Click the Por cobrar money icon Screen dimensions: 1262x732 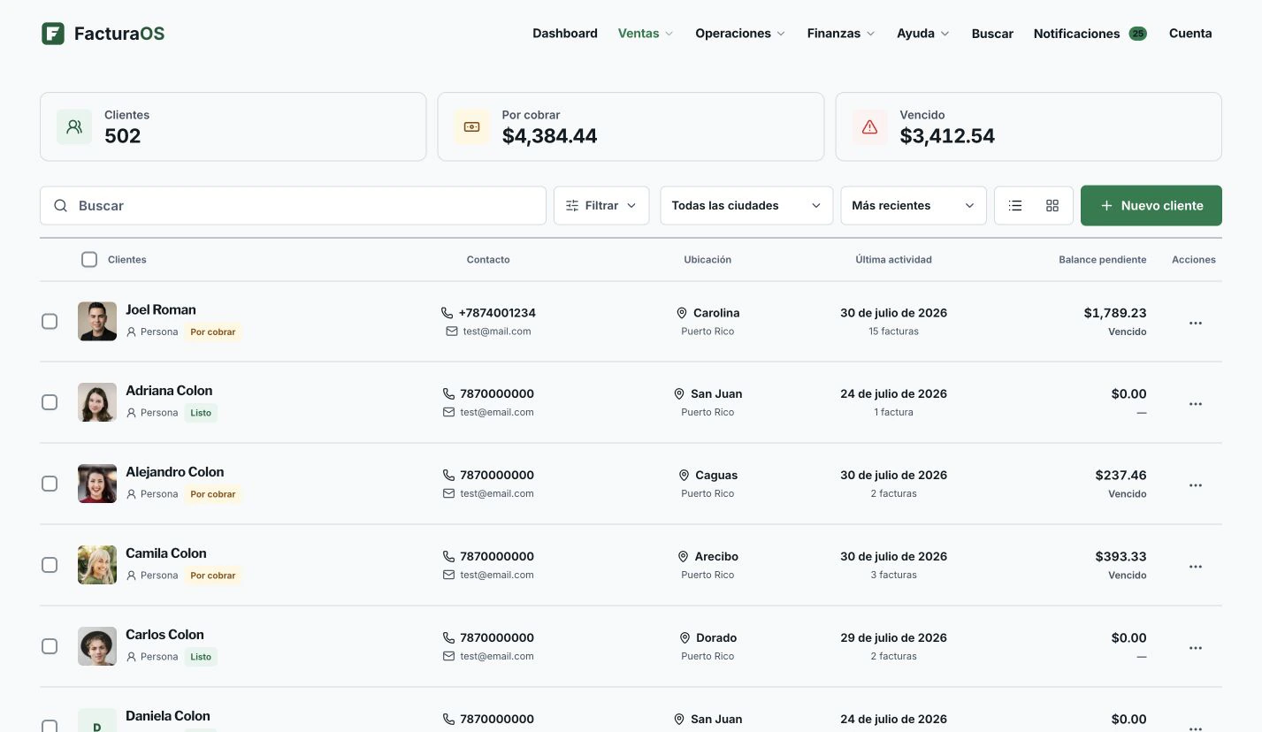(x=472, y=126)
